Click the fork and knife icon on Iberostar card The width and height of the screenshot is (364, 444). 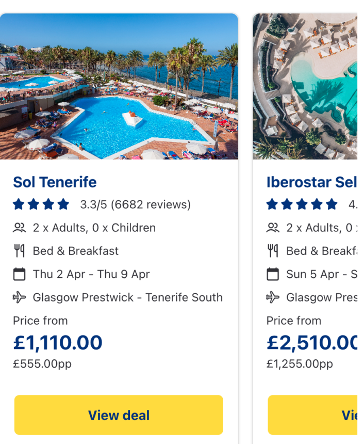(x=273, y=251)
